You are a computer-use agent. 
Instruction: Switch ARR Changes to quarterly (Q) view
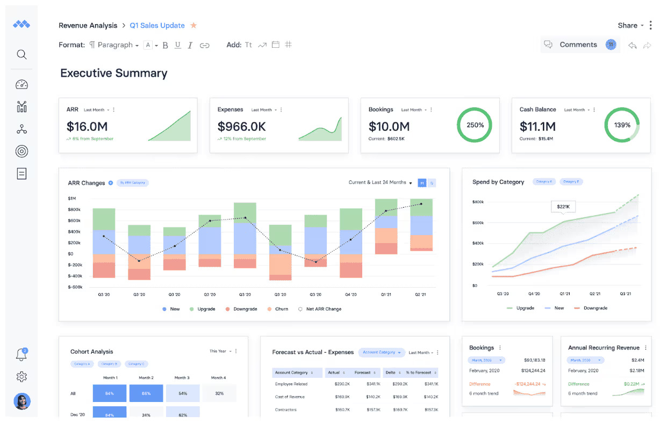432,183
